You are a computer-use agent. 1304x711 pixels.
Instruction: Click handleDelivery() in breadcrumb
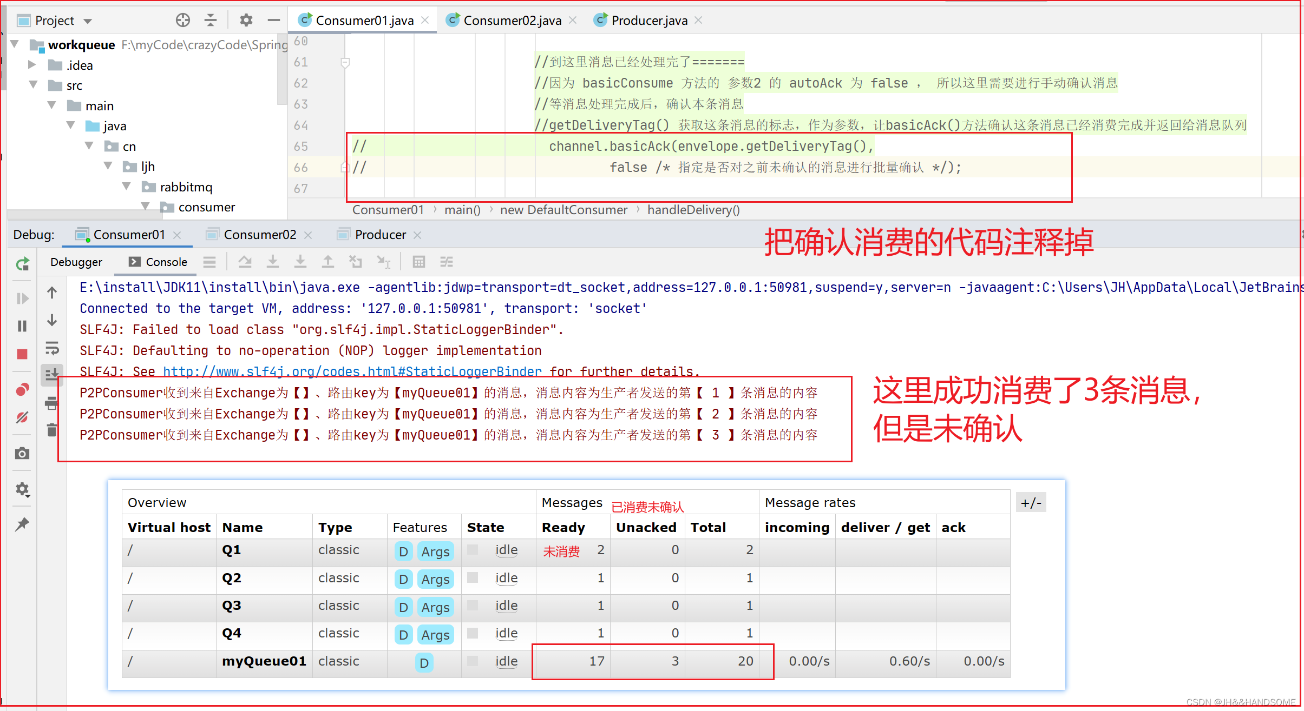click(x=693, y=210)
